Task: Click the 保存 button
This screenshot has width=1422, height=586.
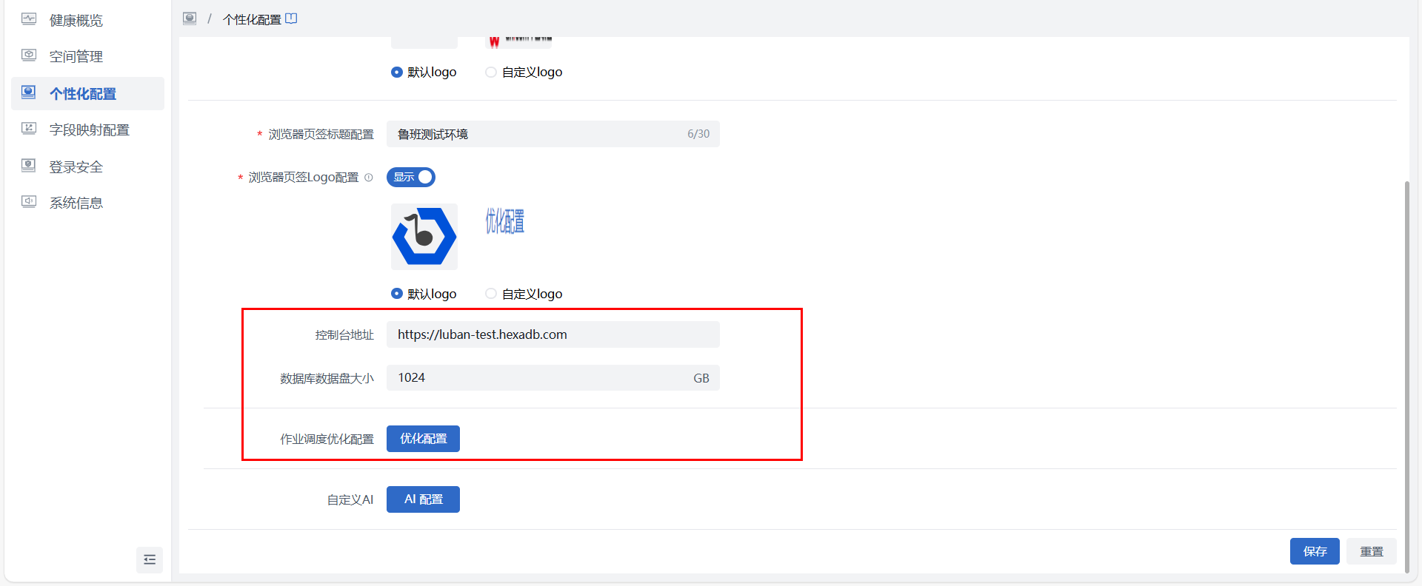Action: click(1315, 551)
